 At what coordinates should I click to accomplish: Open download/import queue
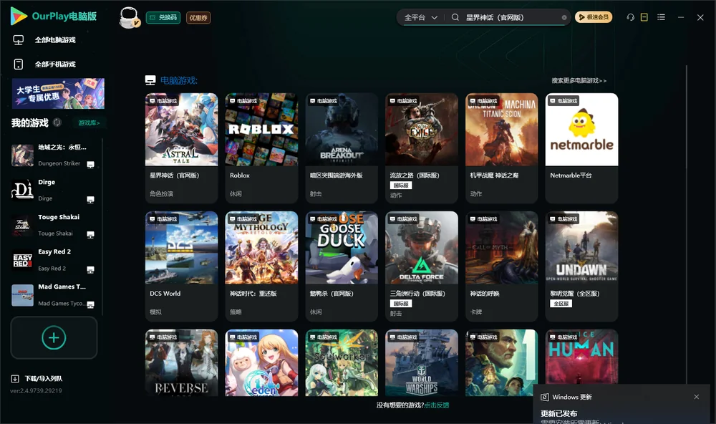(x=37, y=378)
